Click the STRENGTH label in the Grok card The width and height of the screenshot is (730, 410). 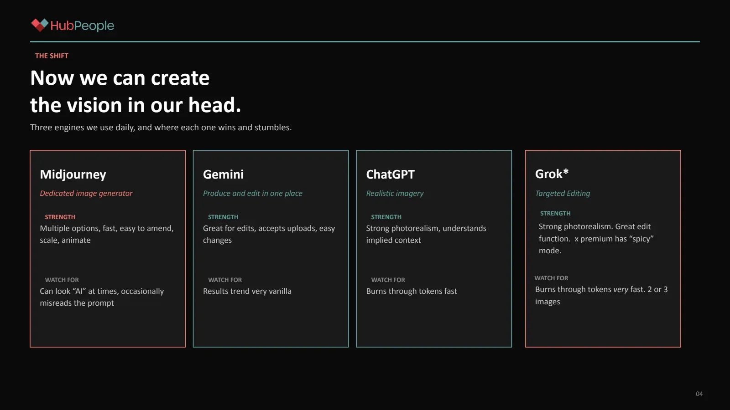555,214
